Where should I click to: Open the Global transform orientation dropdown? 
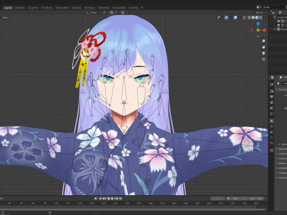[x=93, y=13]
